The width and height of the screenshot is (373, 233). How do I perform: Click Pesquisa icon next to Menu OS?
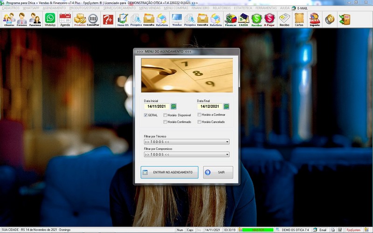click(x=136, y=20)
